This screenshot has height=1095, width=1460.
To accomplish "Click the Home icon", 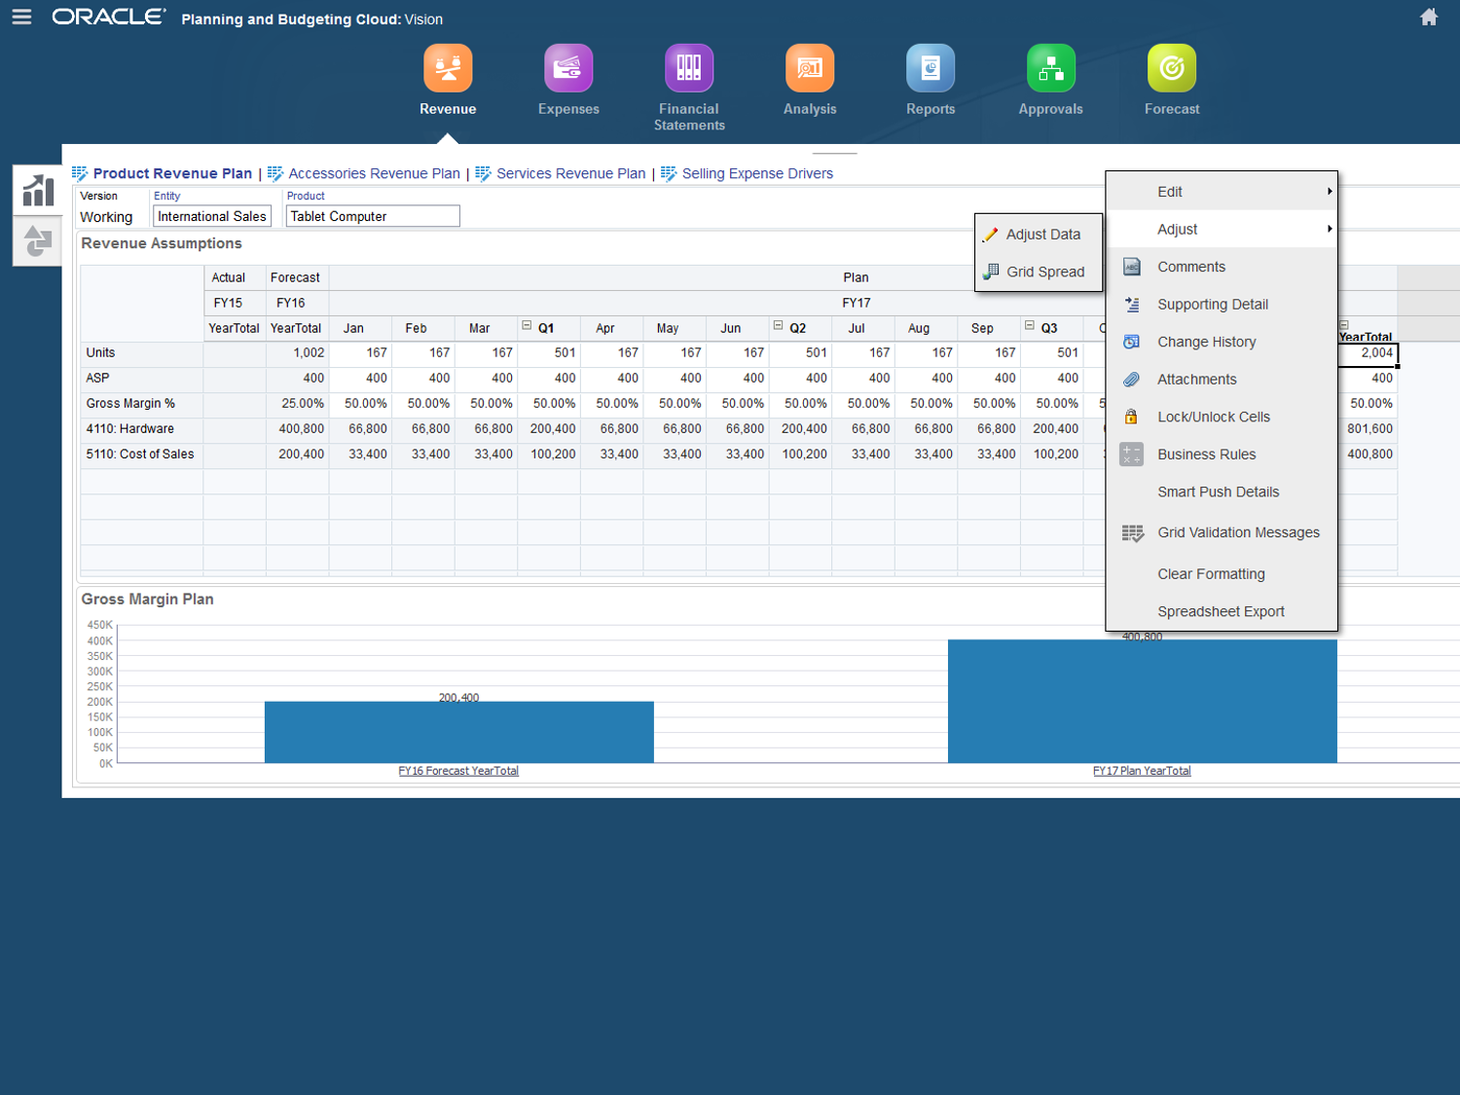I will click(x=1429, y=18).
